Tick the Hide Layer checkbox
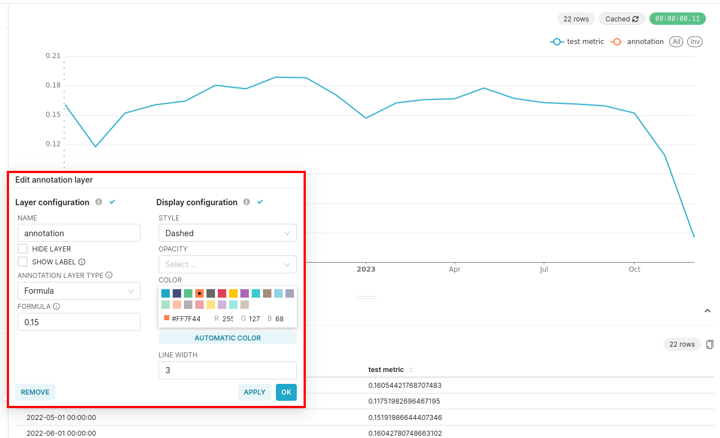This screenshot has width=720, height=438. click(x=23, y=249)
